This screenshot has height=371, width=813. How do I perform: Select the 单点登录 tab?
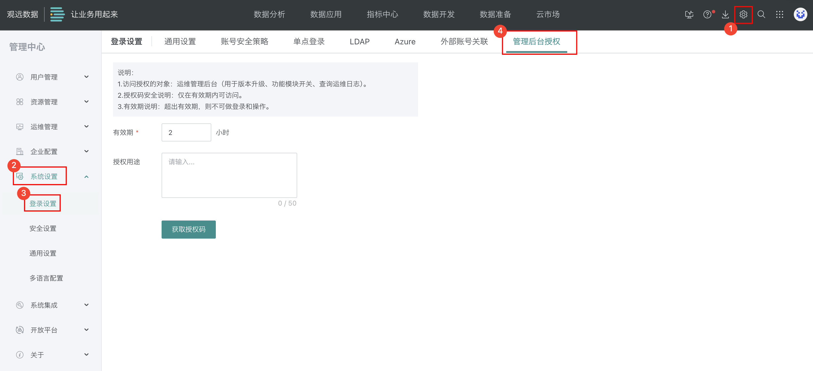(x=309, y=42)
